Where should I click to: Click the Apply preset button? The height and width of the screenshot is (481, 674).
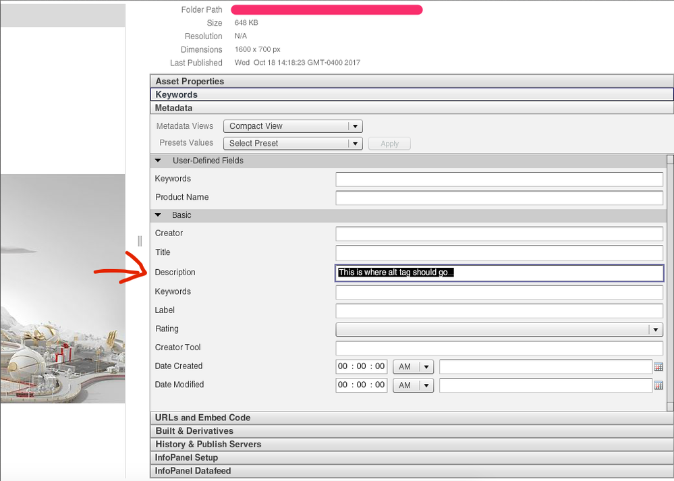[x=389, y=144]
